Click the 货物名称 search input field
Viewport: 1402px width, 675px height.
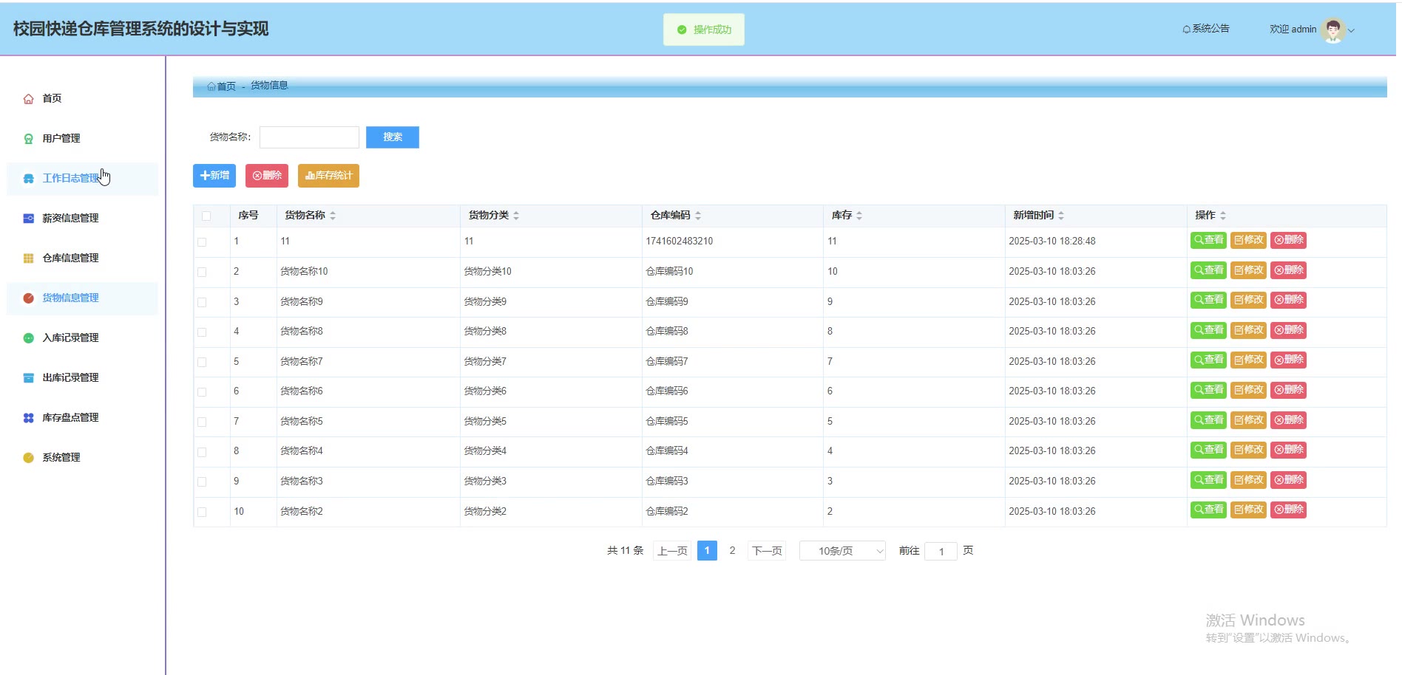pos(309,137)
